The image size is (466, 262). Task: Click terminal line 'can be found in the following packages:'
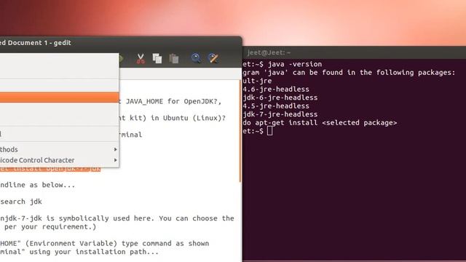pyautogui.click(x=374, y=73)
